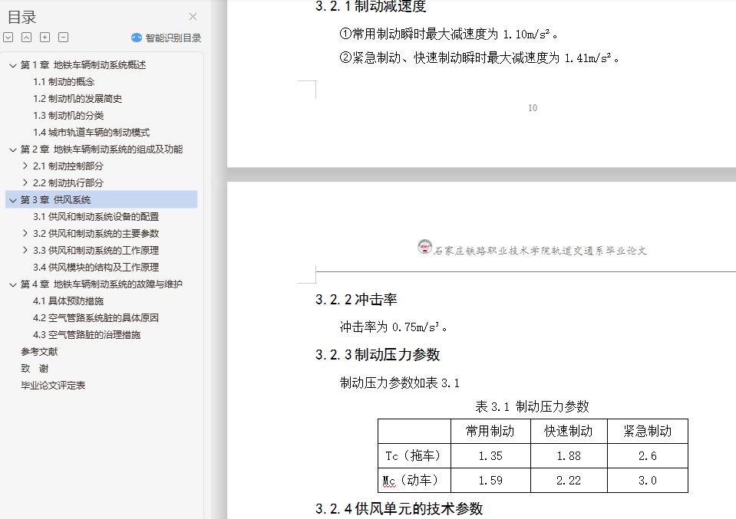Viewport: 736px width, 519px height.
Task: Click the school logo in page header
Action: [x=425, y=247]
